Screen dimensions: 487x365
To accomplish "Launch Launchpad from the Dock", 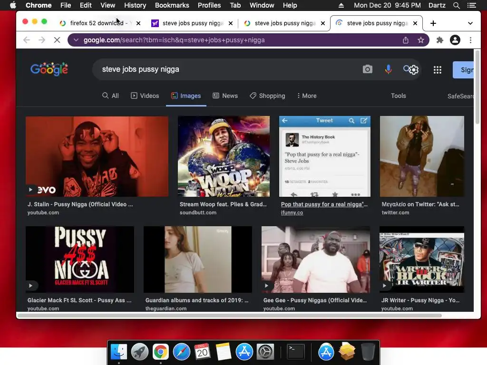I will (140, 352).
